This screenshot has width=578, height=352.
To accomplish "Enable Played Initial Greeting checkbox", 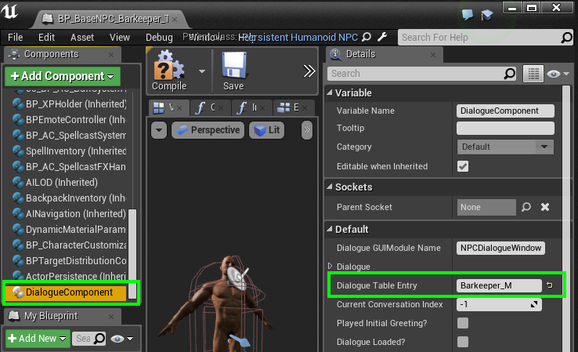I will 463,323.
